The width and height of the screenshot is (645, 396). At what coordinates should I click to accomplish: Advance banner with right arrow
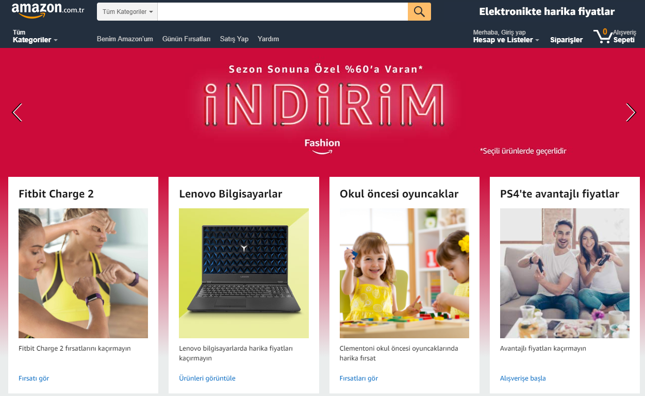631,112
